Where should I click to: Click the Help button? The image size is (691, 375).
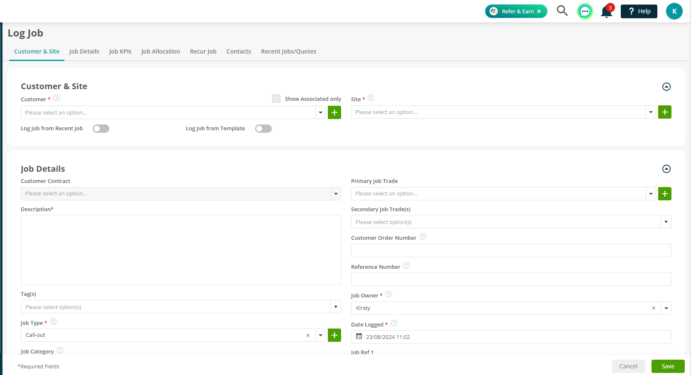[x=639, y=11]
